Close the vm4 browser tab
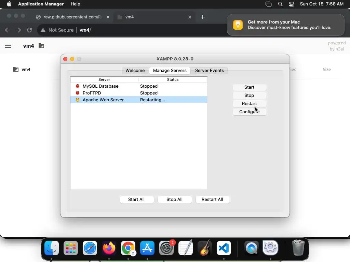This screenshot has width=350, height=262. tap(190, 17)
